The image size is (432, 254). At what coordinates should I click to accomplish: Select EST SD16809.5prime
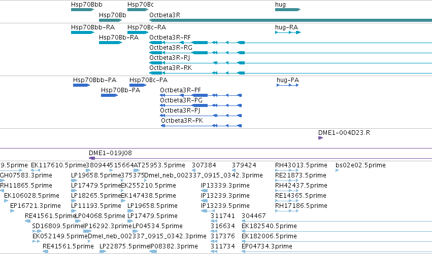[x=58, y=226]
